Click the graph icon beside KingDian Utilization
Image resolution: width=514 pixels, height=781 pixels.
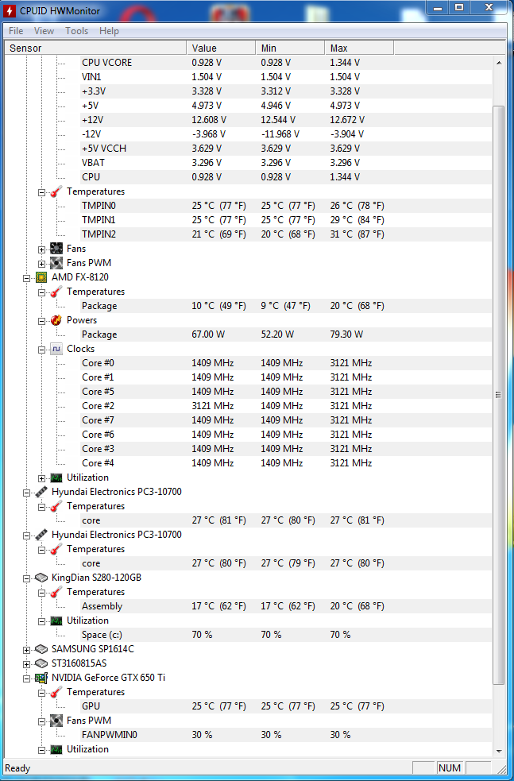56,621
